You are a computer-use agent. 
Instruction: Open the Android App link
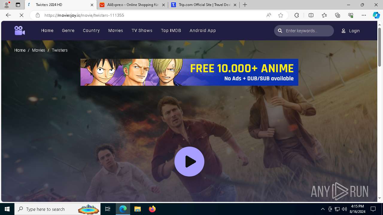pos(203,30)
